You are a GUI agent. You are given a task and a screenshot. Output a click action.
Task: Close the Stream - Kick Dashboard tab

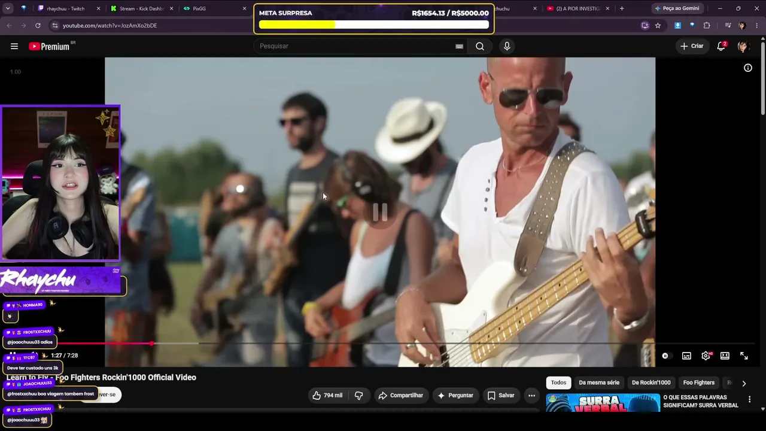(x=172, y=8)
